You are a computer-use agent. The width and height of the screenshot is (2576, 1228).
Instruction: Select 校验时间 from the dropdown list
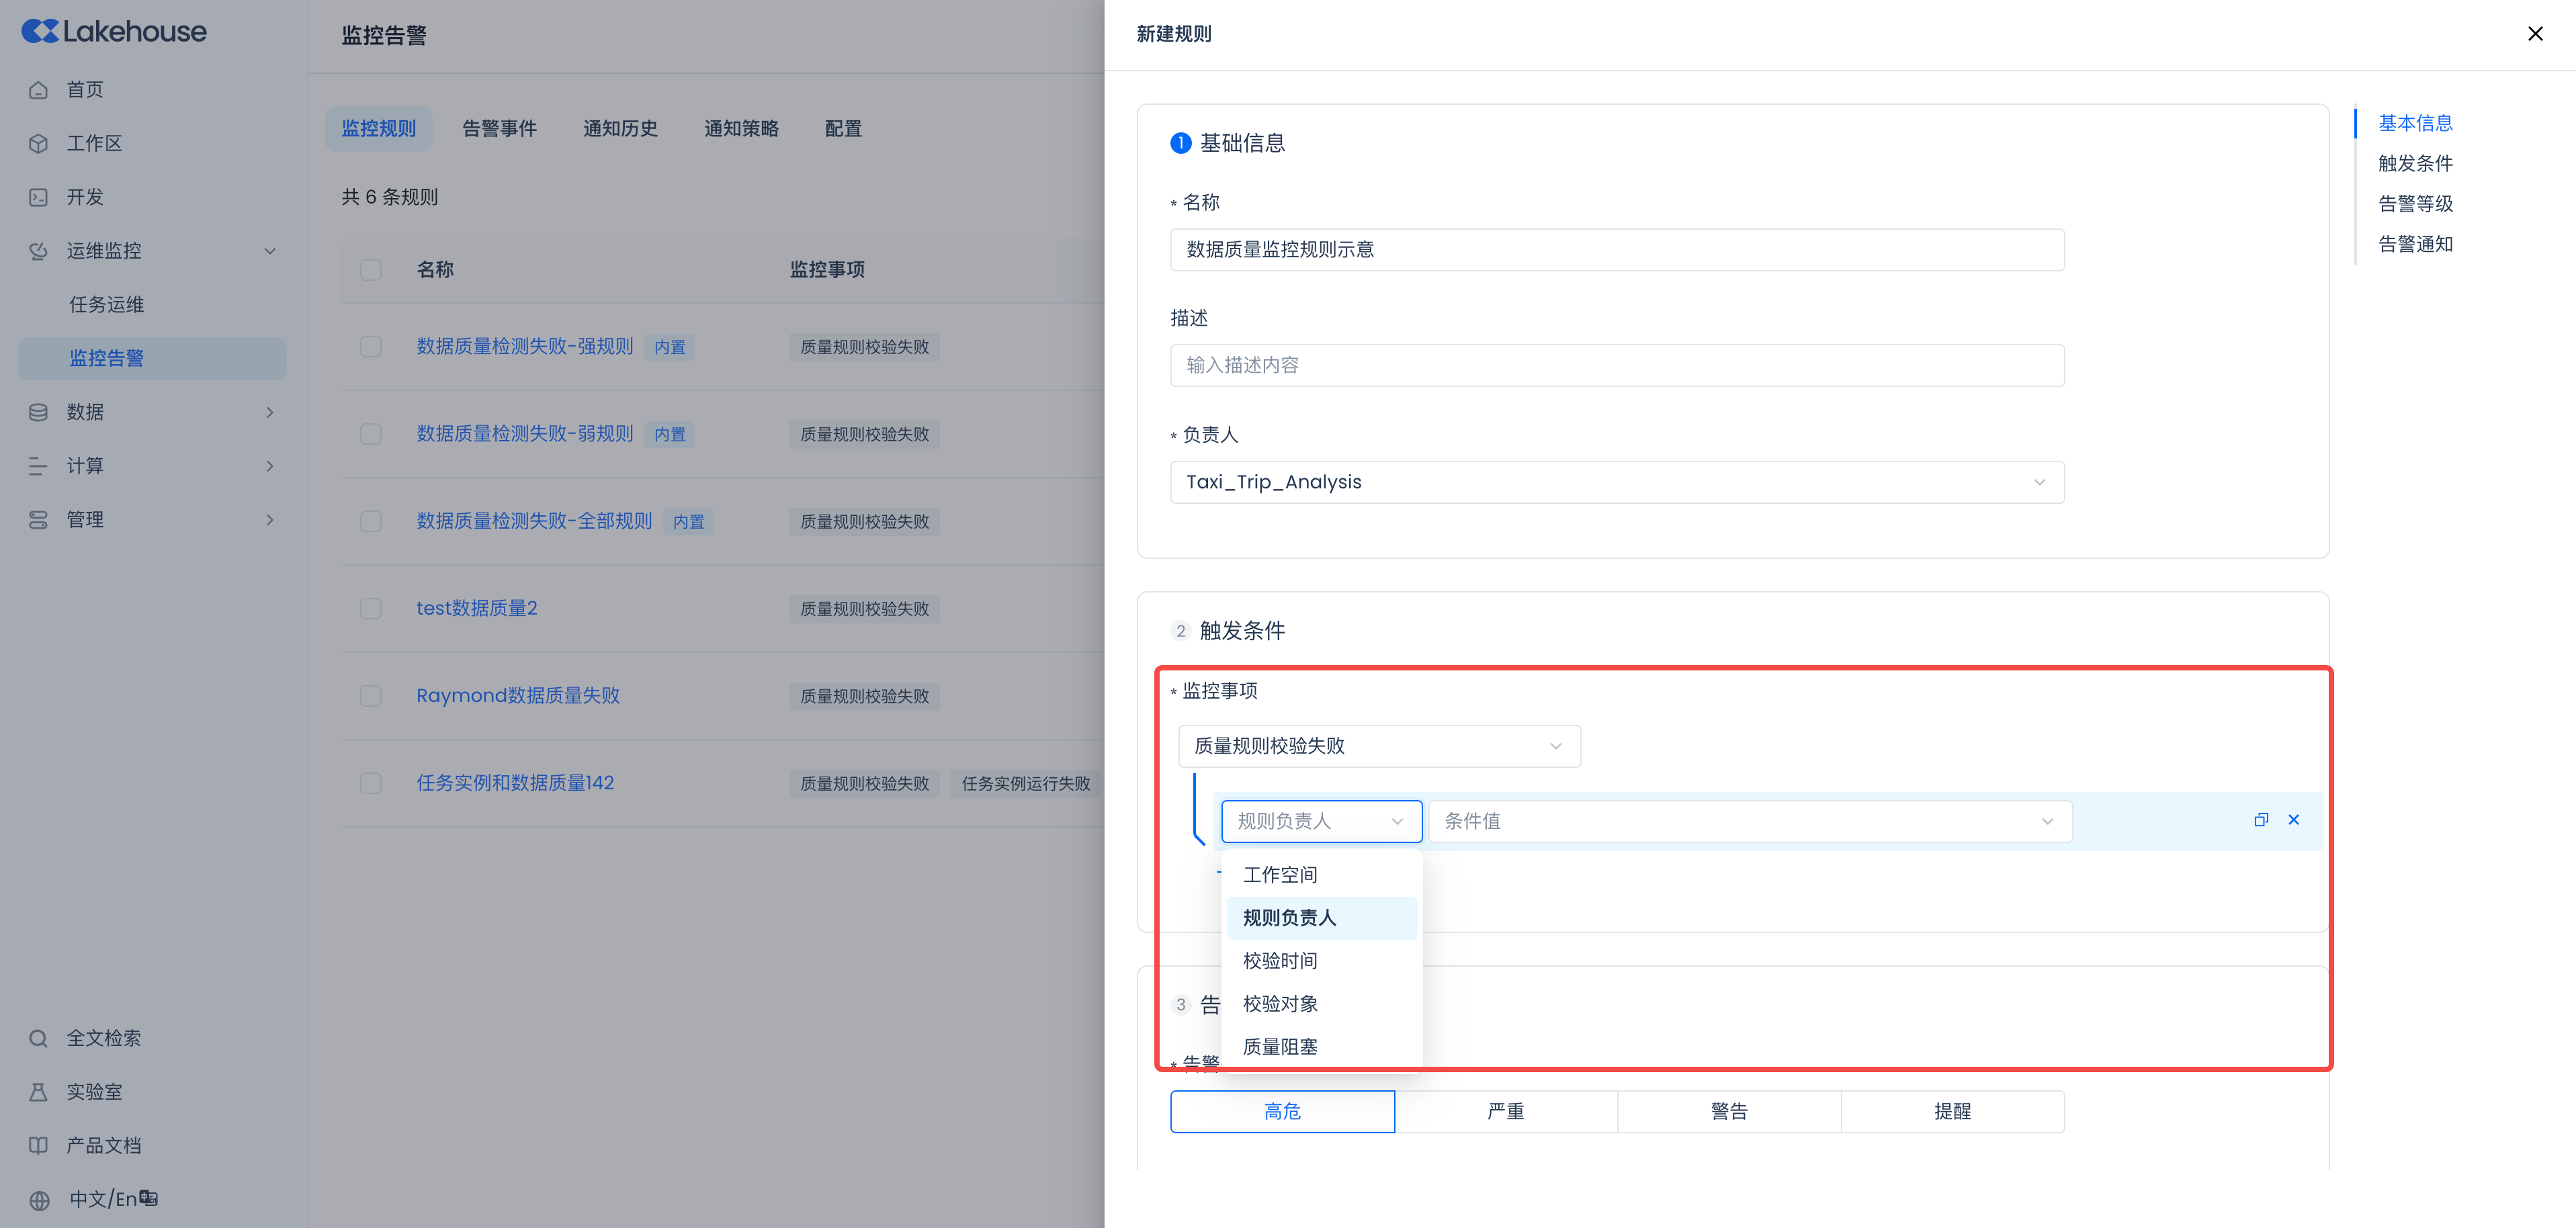click(x=1280, y=961)
